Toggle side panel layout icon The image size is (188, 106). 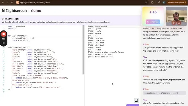(x=136, y=100)
